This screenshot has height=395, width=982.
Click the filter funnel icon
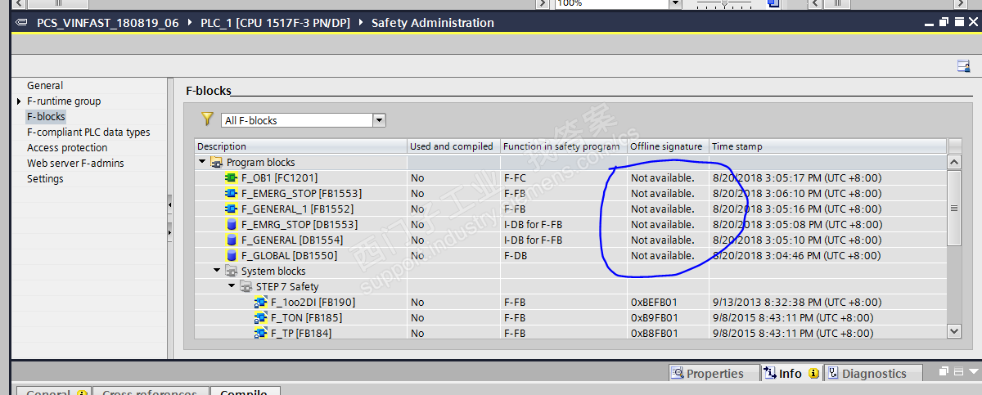pos(207,119)
